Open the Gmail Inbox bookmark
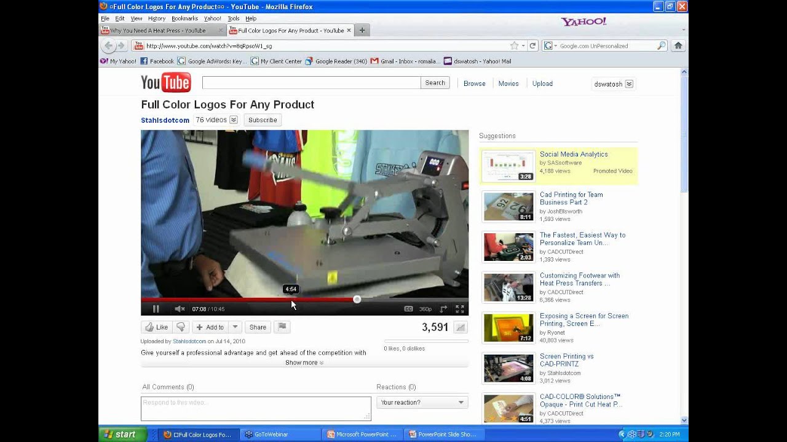This screenshot has height=442, width=787. 405,61
